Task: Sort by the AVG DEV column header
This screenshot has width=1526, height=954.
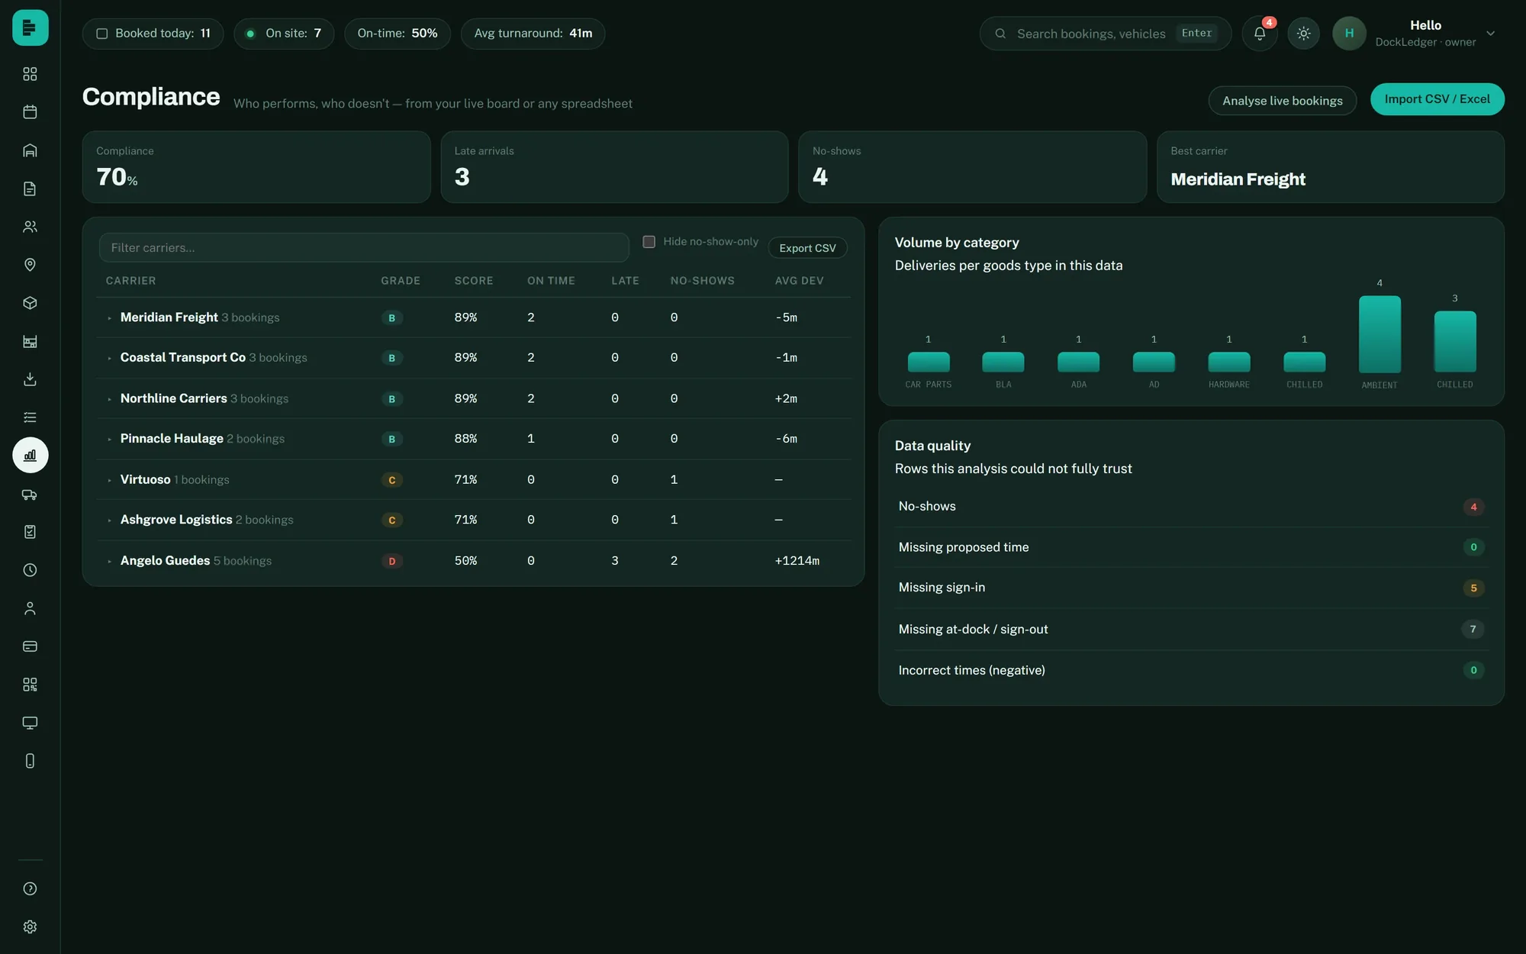Action: point(799,281)
